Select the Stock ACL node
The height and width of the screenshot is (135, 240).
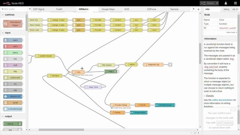click(35, 20)
